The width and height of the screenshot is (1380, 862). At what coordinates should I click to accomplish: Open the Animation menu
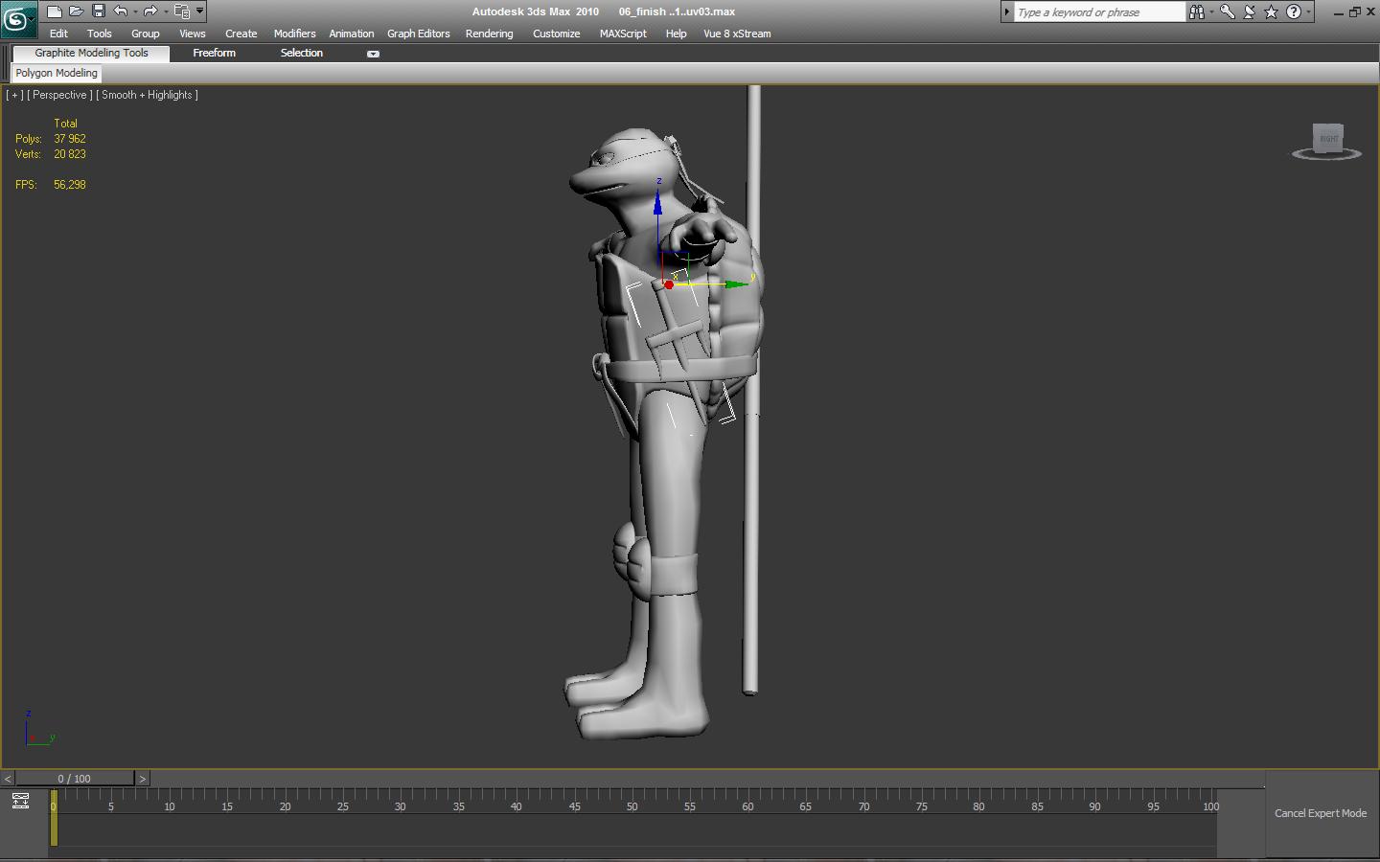351,34
